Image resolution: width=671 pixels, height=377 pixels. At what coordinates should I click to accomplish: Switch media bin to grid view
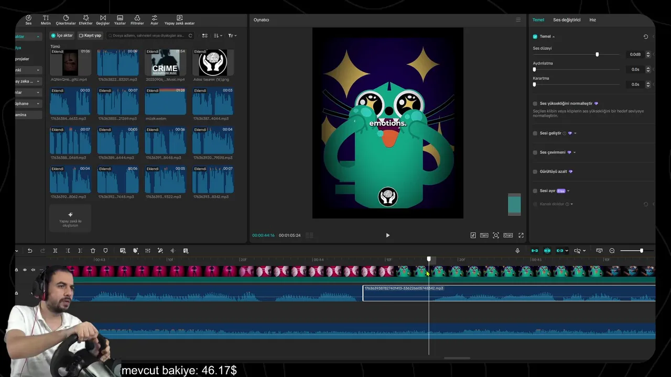pyautogui.click(x=205, y=36)
